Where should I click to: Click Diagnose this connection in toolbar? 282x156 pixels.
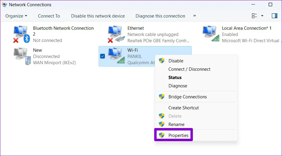(x=160, y=16)
